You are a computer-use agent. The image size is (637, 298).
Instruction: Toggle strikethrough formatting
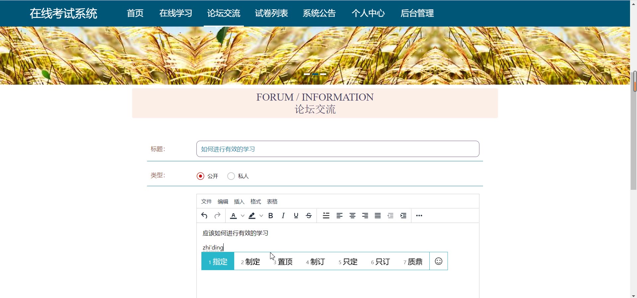tap(309, 216)
